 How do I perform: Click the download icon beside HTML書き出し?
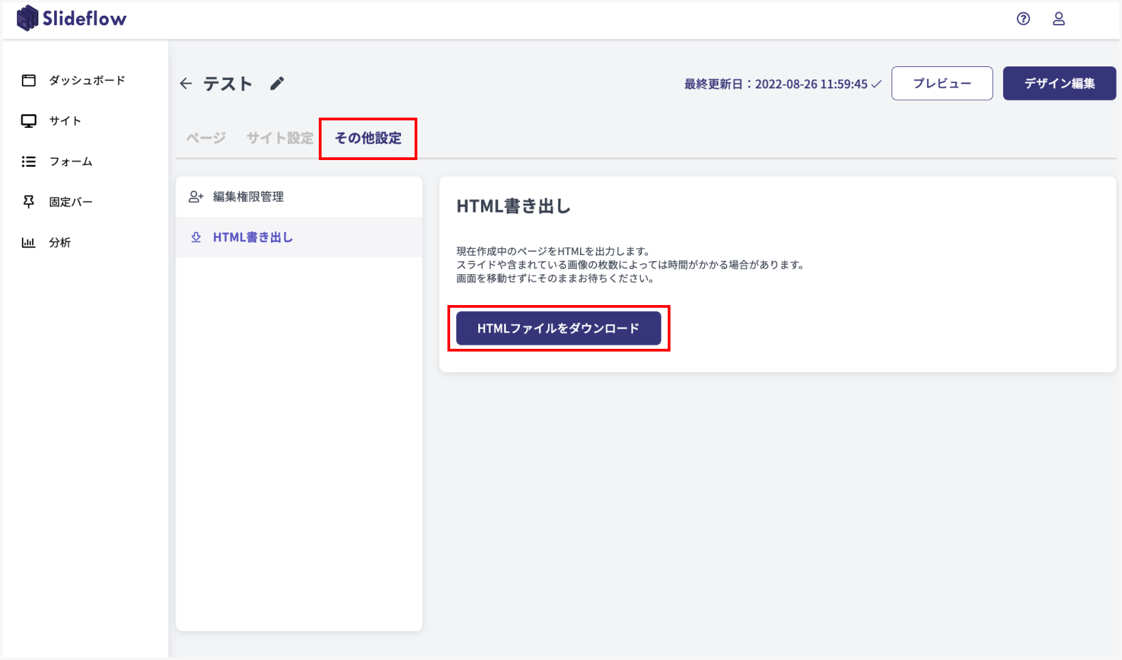196,237
